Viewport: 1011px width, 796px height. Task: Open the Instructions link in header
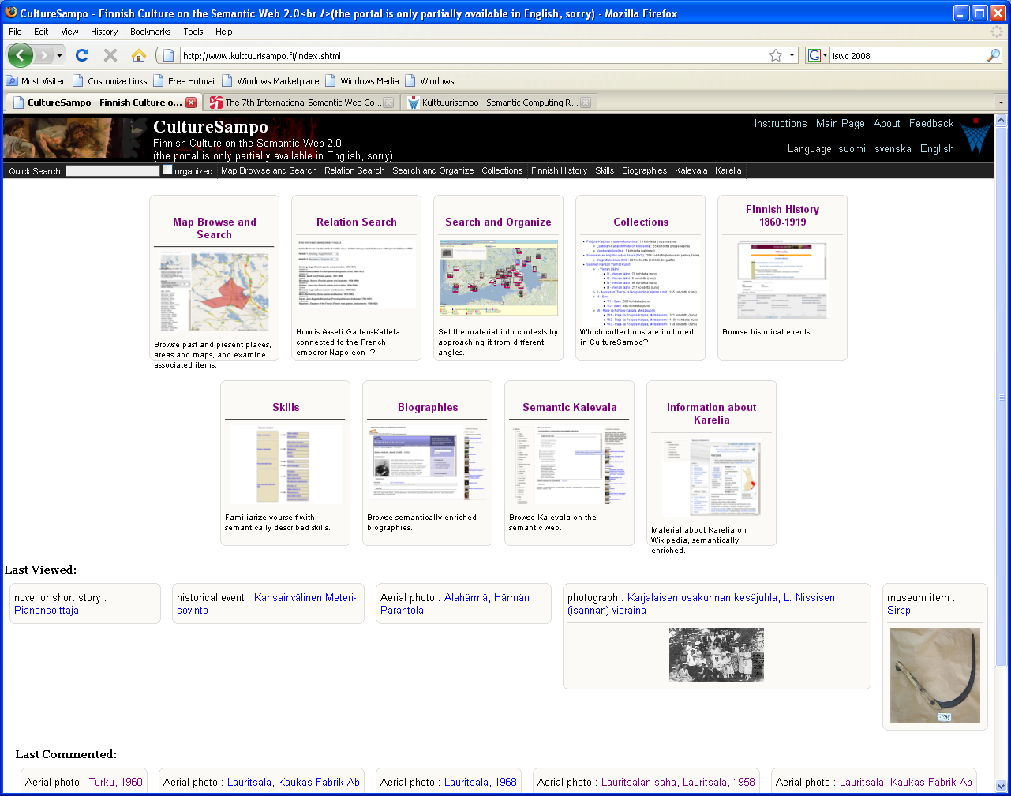(781, 123)
